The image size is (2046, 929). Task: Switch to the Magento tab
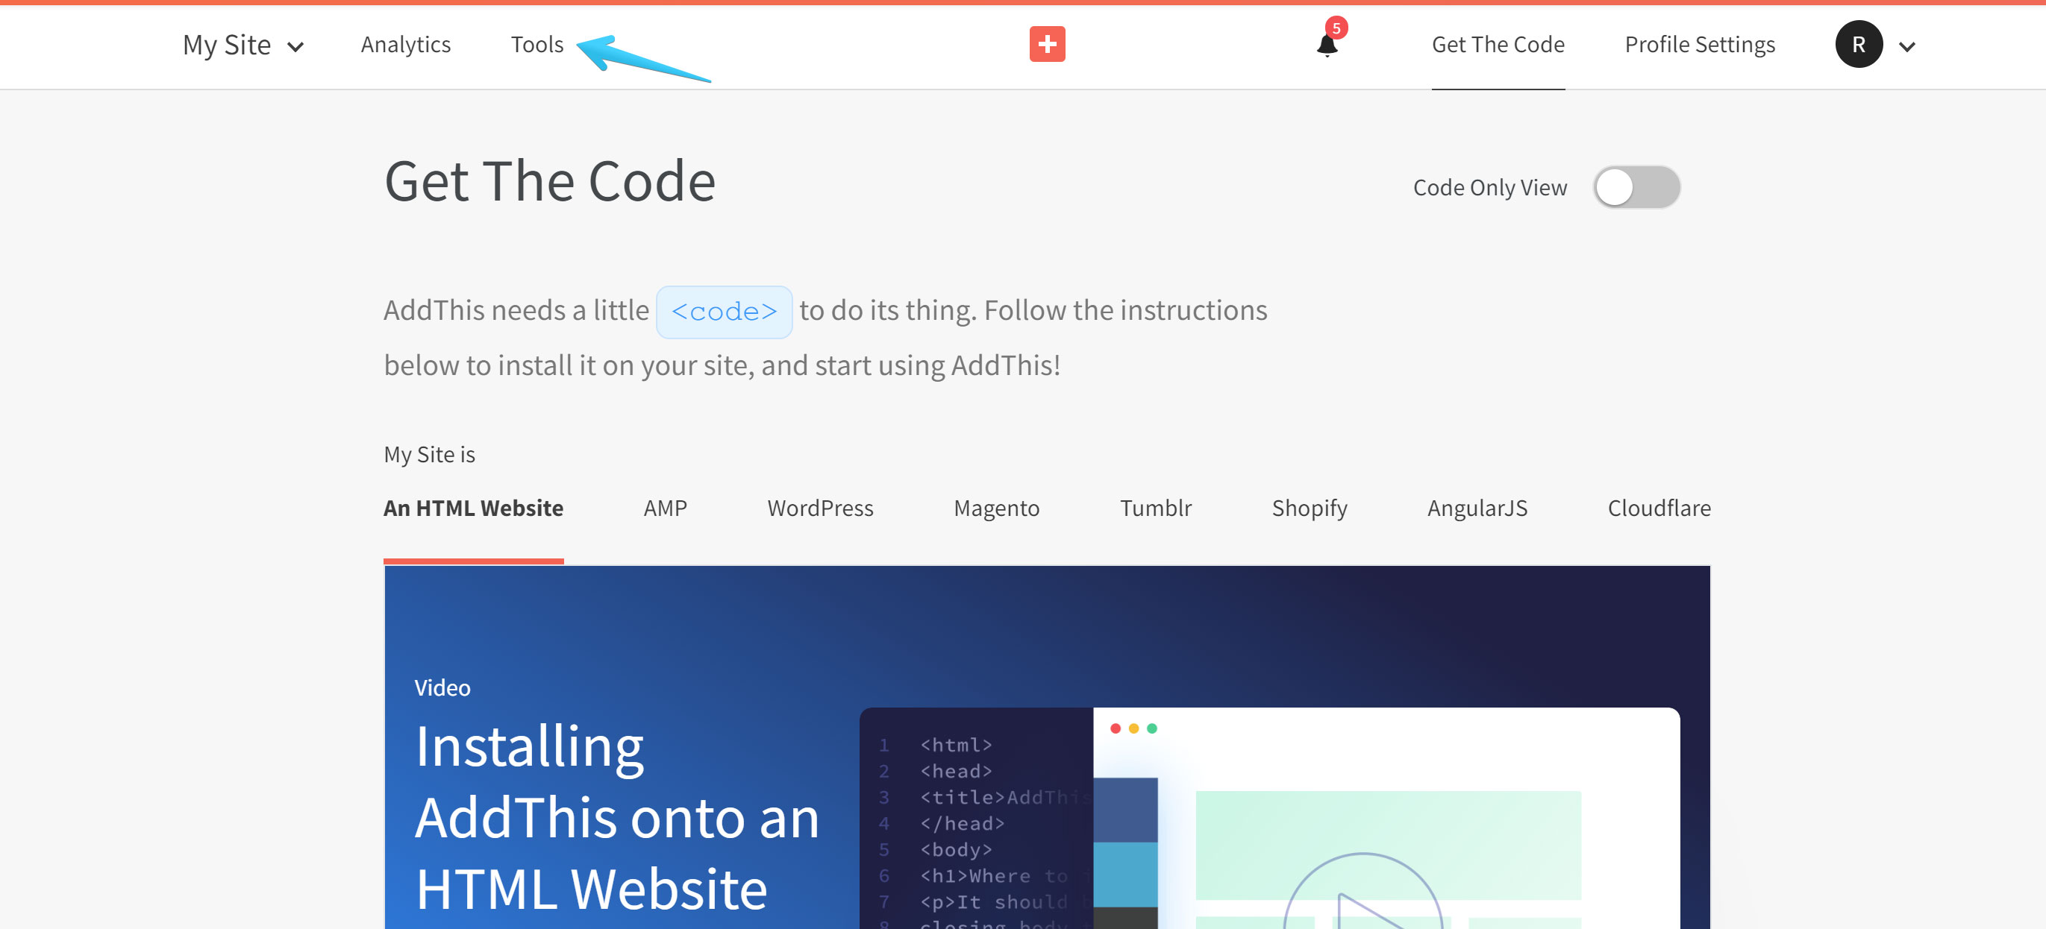pos(996,508)
